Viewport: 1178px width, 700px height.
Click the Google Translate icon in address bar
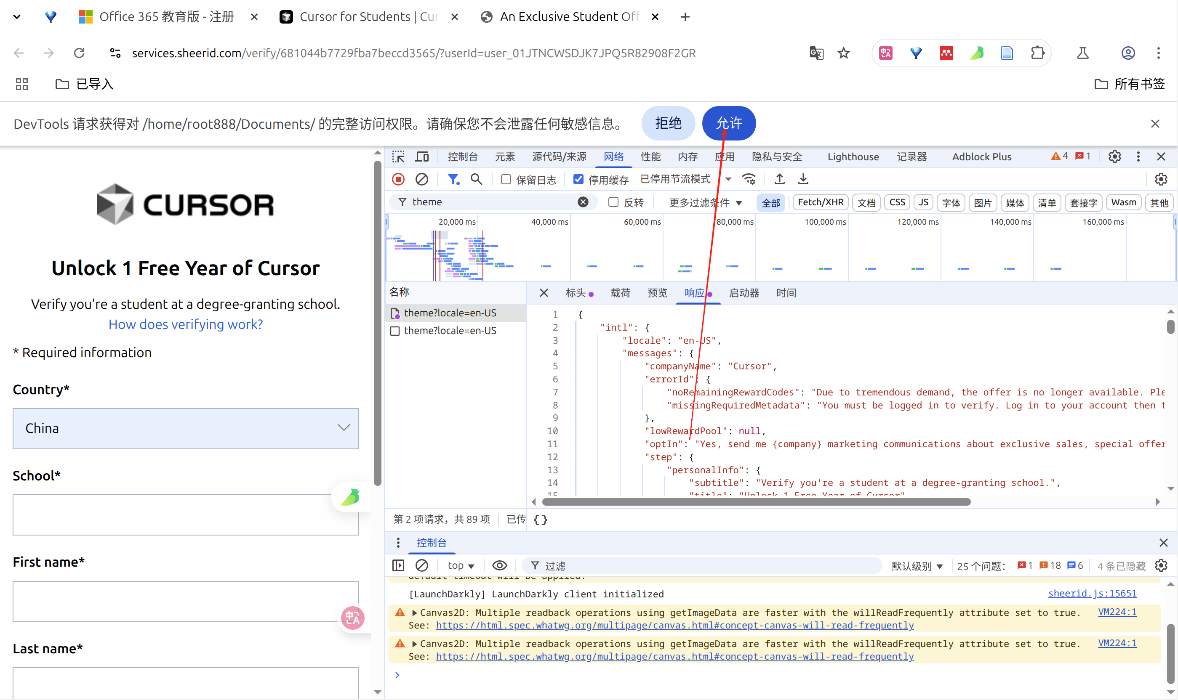tap(816, 53)
